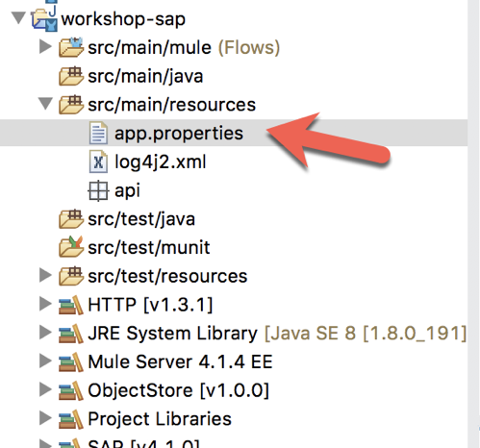Expand the JRE System Library node
Viewport: 480px width, 448px height.
45,333
